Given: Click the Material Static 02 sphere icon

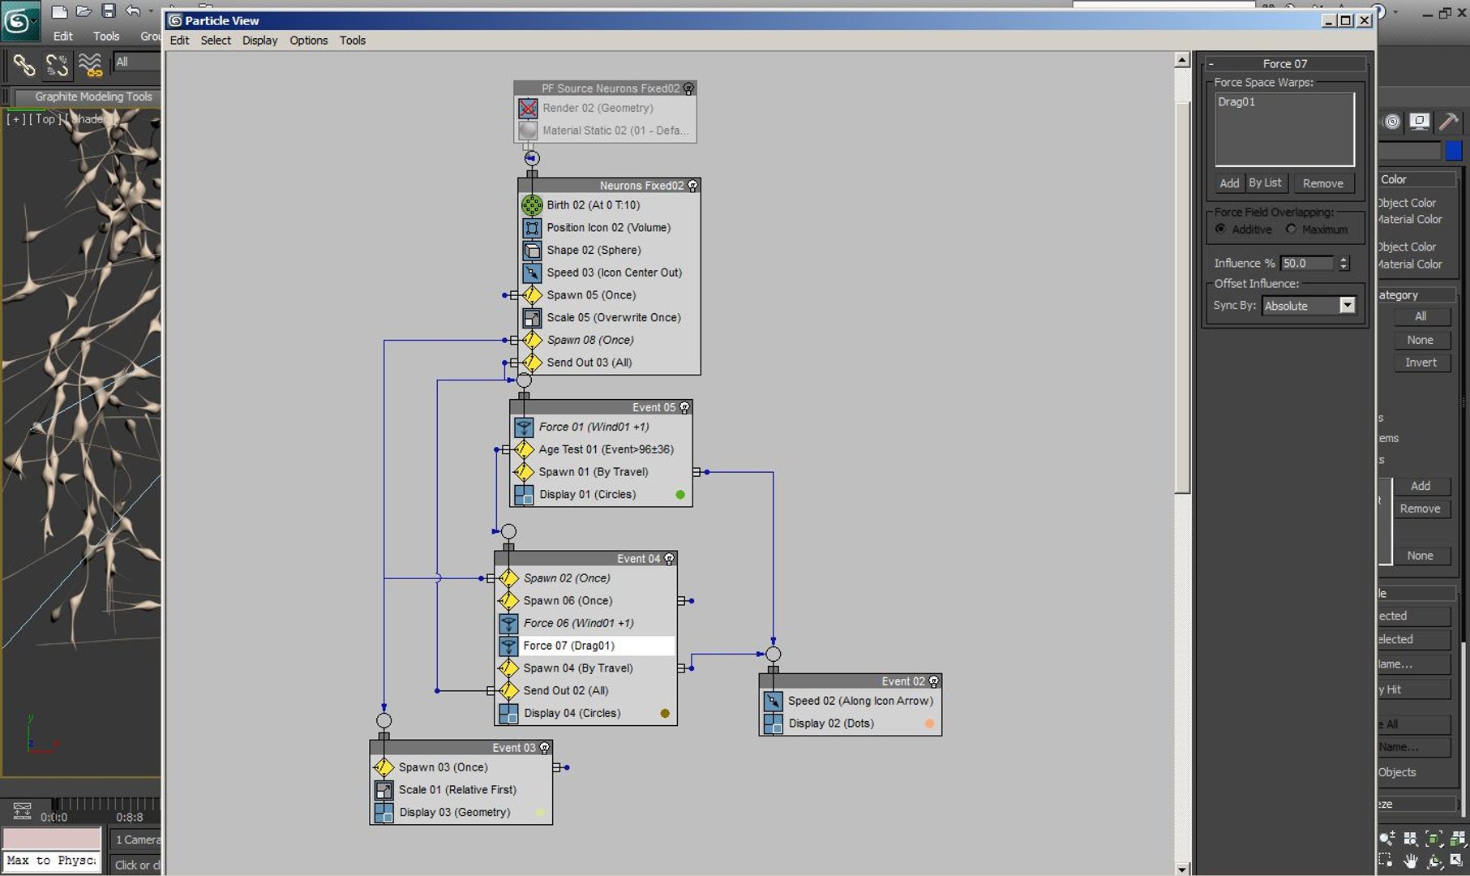Looking at the screenshot, I should (x=528, y=130).
